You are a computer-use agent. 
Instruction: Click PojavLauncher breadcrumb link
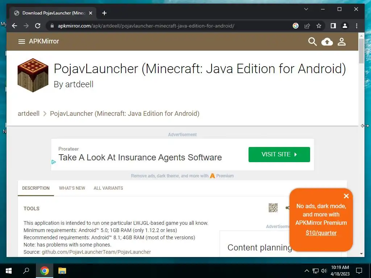tap(125, 113)
